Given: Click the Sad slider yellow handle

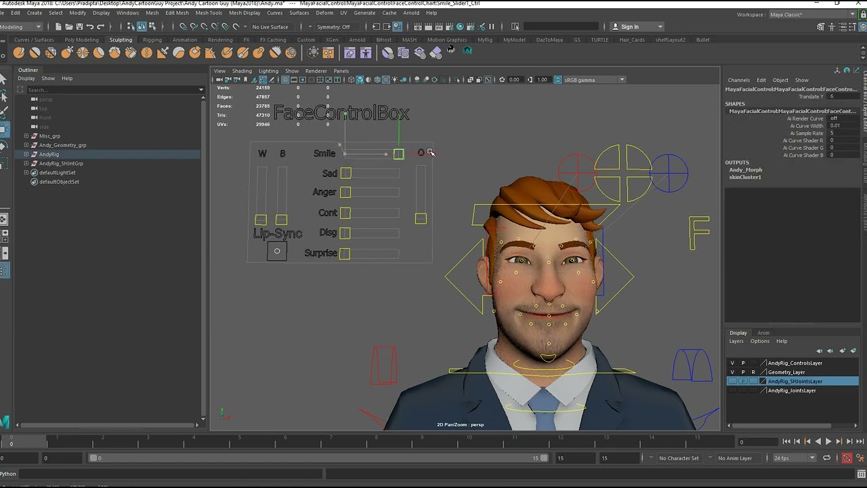Looking at the screenshot, I should pyautogui.click(x=346, y=174).
